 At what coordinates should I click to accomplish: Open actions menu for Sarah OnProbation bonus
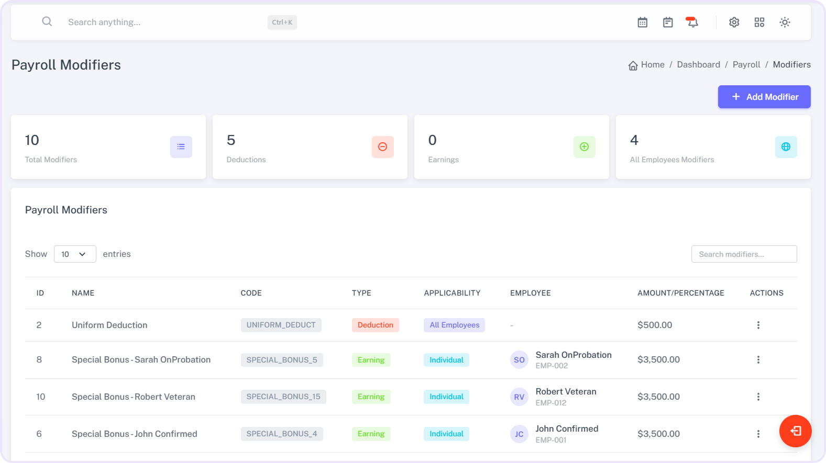pos(758,359)
